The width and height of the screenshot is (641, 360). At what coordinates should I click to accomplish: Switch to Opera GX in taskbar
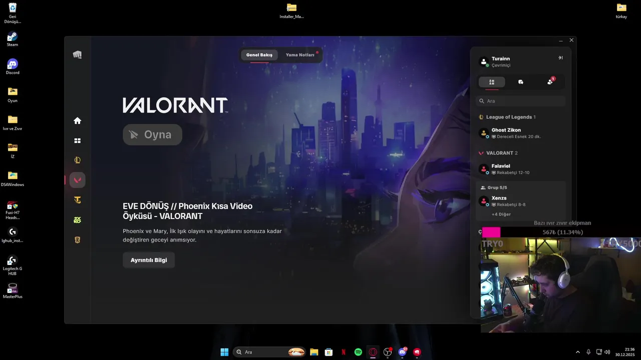[x=373, y=352]
